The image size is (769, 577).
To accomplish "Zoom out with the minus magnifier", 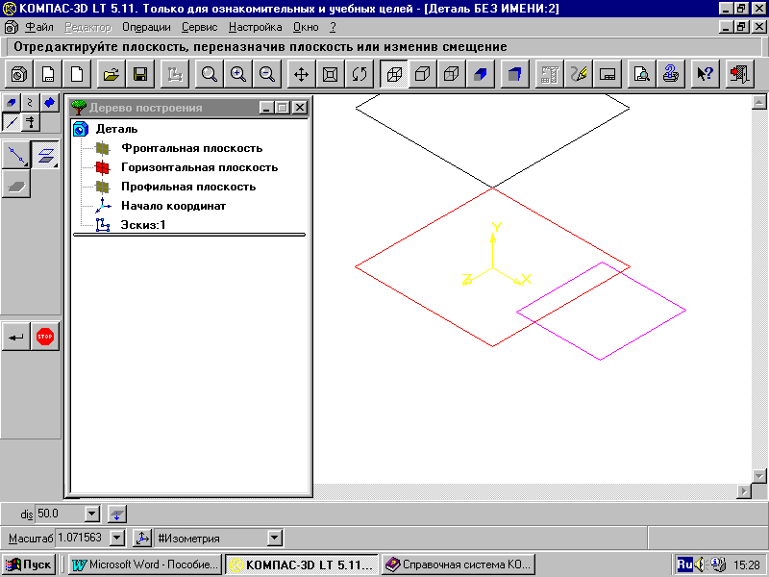I will pos(267,74).
